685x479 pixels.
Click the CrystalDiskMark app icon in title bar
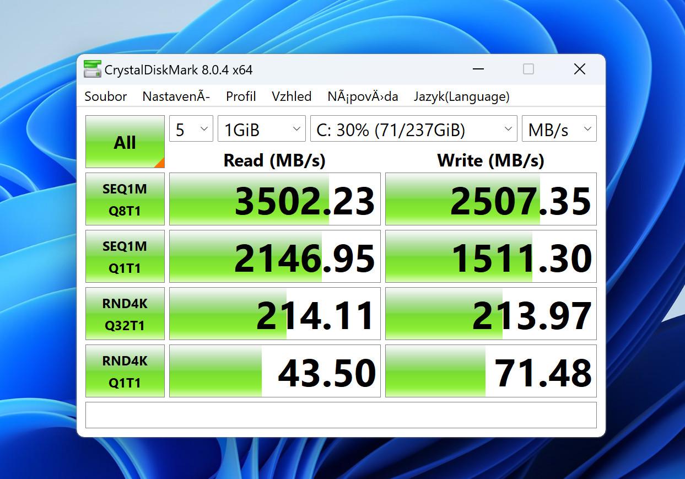93,69
